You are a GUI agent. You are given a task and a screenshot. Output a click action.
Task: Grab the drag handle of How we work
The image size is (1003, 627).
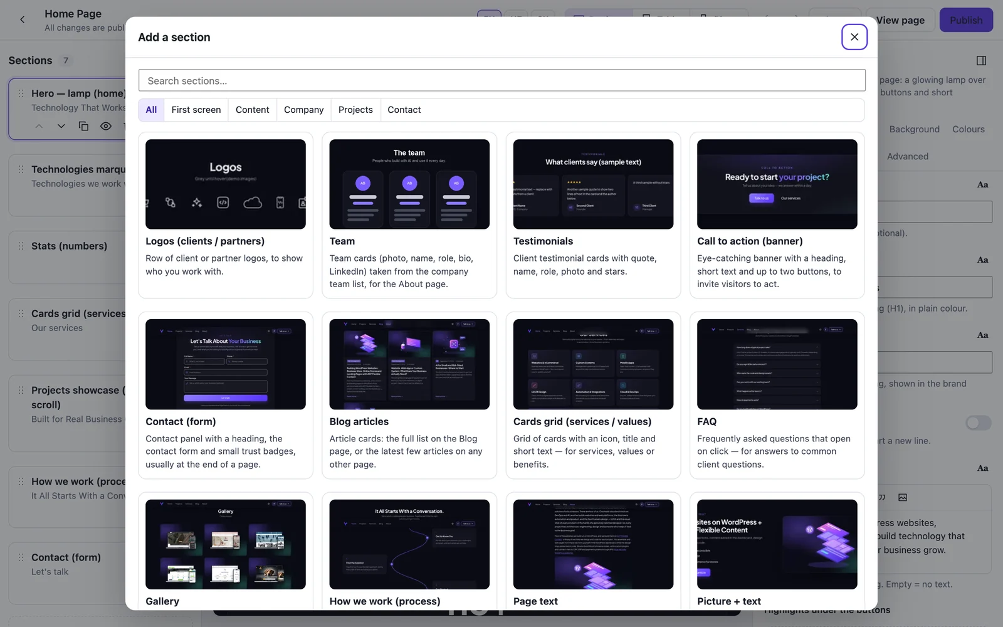point(21,482)
